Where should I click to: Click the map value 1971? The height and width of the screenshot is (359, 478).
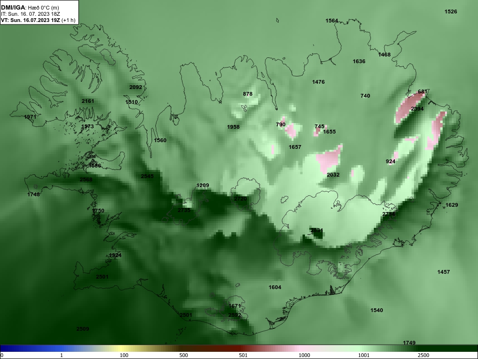[30, 117]
